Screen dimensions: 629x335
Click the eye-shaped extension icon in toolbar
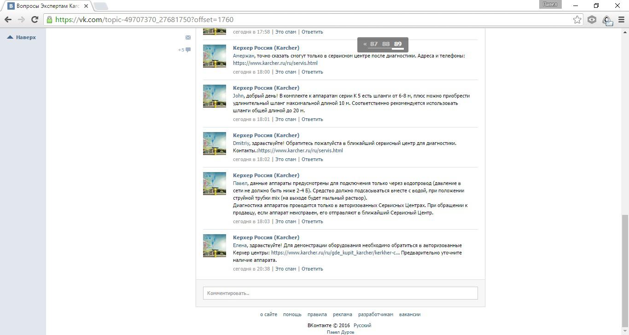(x=592, y=19)
